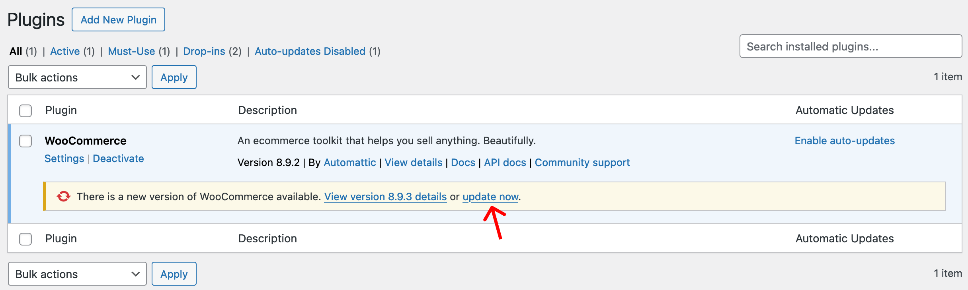Filter by Auto-updates Disabled
The height and width of the screenshot is (290, 968).
[x=310, y=51]
